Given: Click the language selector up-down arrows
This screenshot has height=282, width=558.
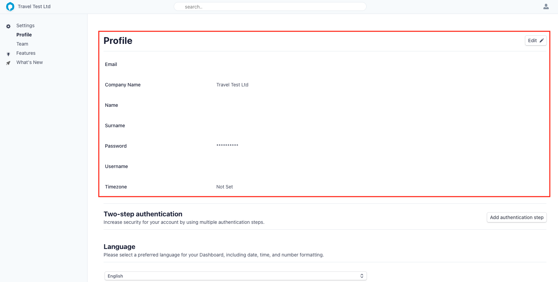Looking at the screenshot, I should (x=361, y=276).
